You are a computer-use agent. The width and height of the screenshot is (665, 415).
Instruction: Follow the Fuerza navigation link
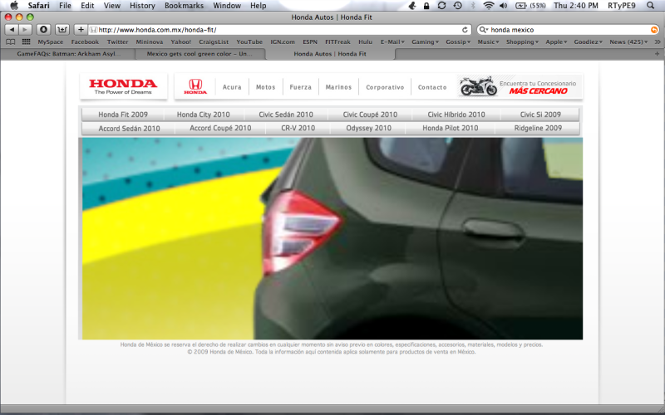pos(301,87)
